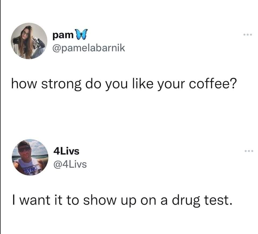Open the three-dot menu on pam's tweet

click(x=248, y=35)
